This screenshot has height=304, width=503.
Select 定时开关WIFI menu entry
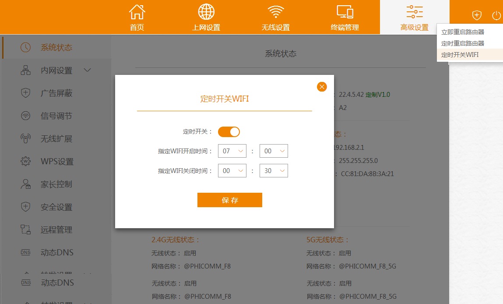tap(460, 55)
